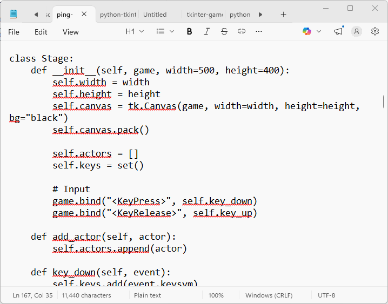This screenshot has height=304, width=388.
Task: Open Copilot
Action: pyautogui.click(x=307, y=31)
